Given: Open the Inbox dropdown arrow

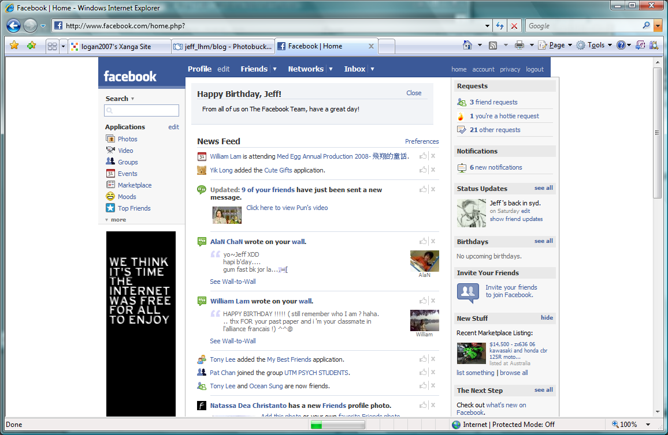Looking at the screenshot, I should click(373, 69).
